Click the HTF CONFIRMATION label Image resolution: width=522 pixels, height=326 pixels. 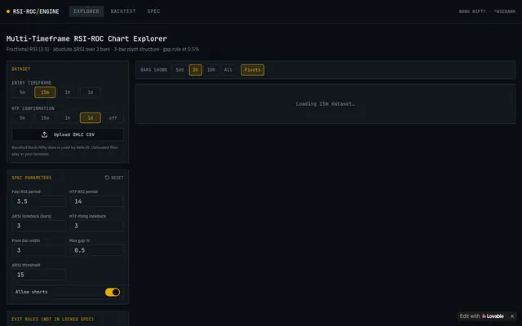coord(33,108)
